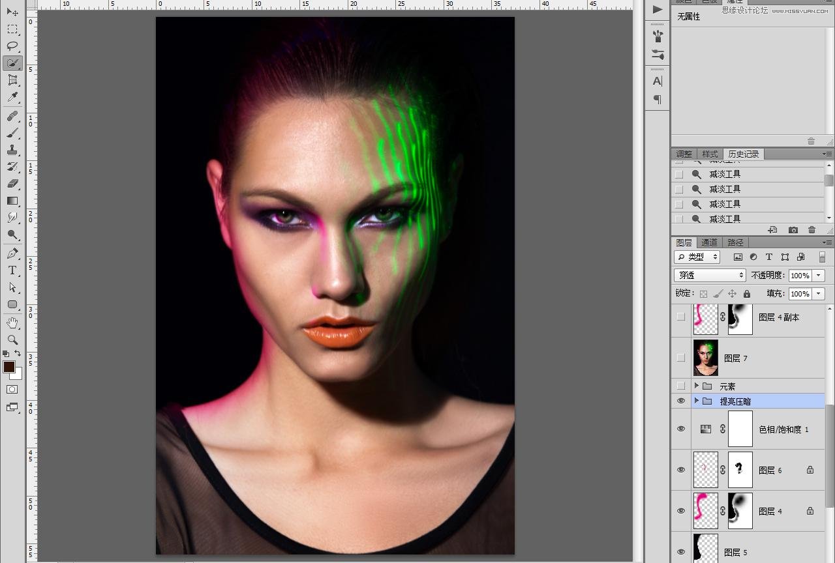Filter layers by adjustment layers
835x563 pixels.
[753, 257]
